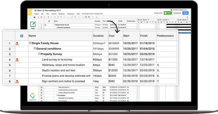Click the delete X icon in toolbar
The height and width of the screenshot is (114, 218).
[61, 17]
